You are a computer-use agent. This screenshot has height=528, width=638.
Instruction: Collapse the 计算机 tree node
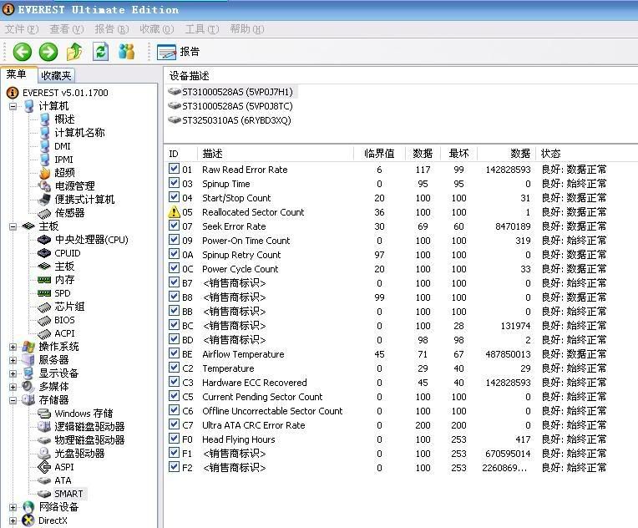click(x=13, y=106)
